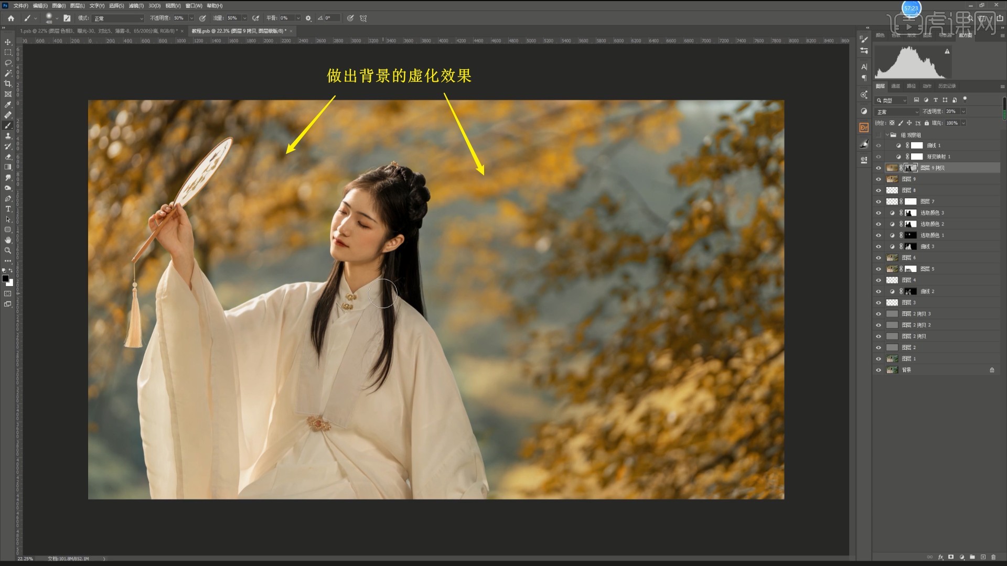Select the Crop tool in toolbar
This screenshot has height=566, width=1007.
8,84
